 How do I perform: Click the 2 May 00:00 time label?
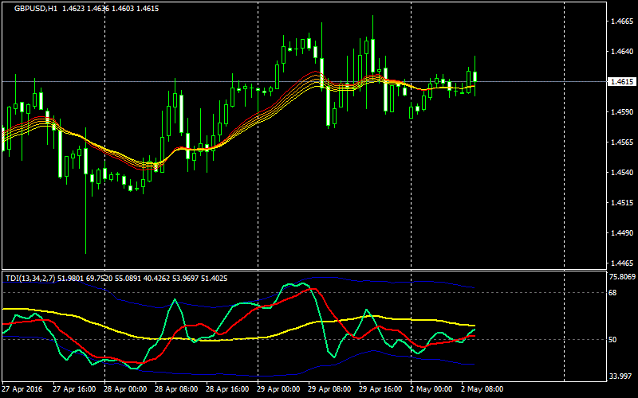[431, 389]
